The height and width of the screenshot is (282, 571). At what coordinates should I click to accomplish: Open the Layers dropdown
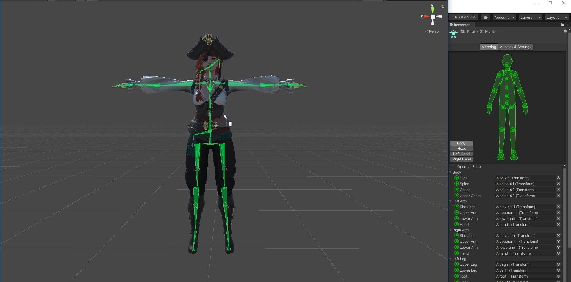531,17
